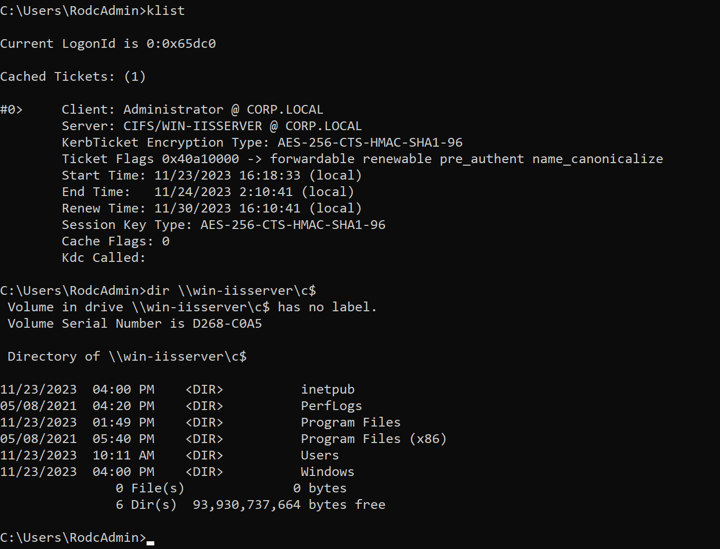Click the Cached Tickets count line
The width and height of the screenshot is (720, 549).
pos(73,77)
